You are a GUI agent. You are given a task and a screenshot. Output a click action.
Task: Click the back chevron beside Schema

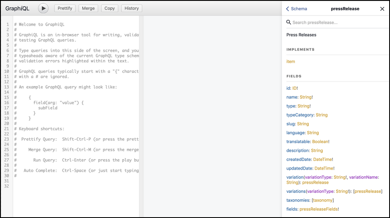point(288,9)
